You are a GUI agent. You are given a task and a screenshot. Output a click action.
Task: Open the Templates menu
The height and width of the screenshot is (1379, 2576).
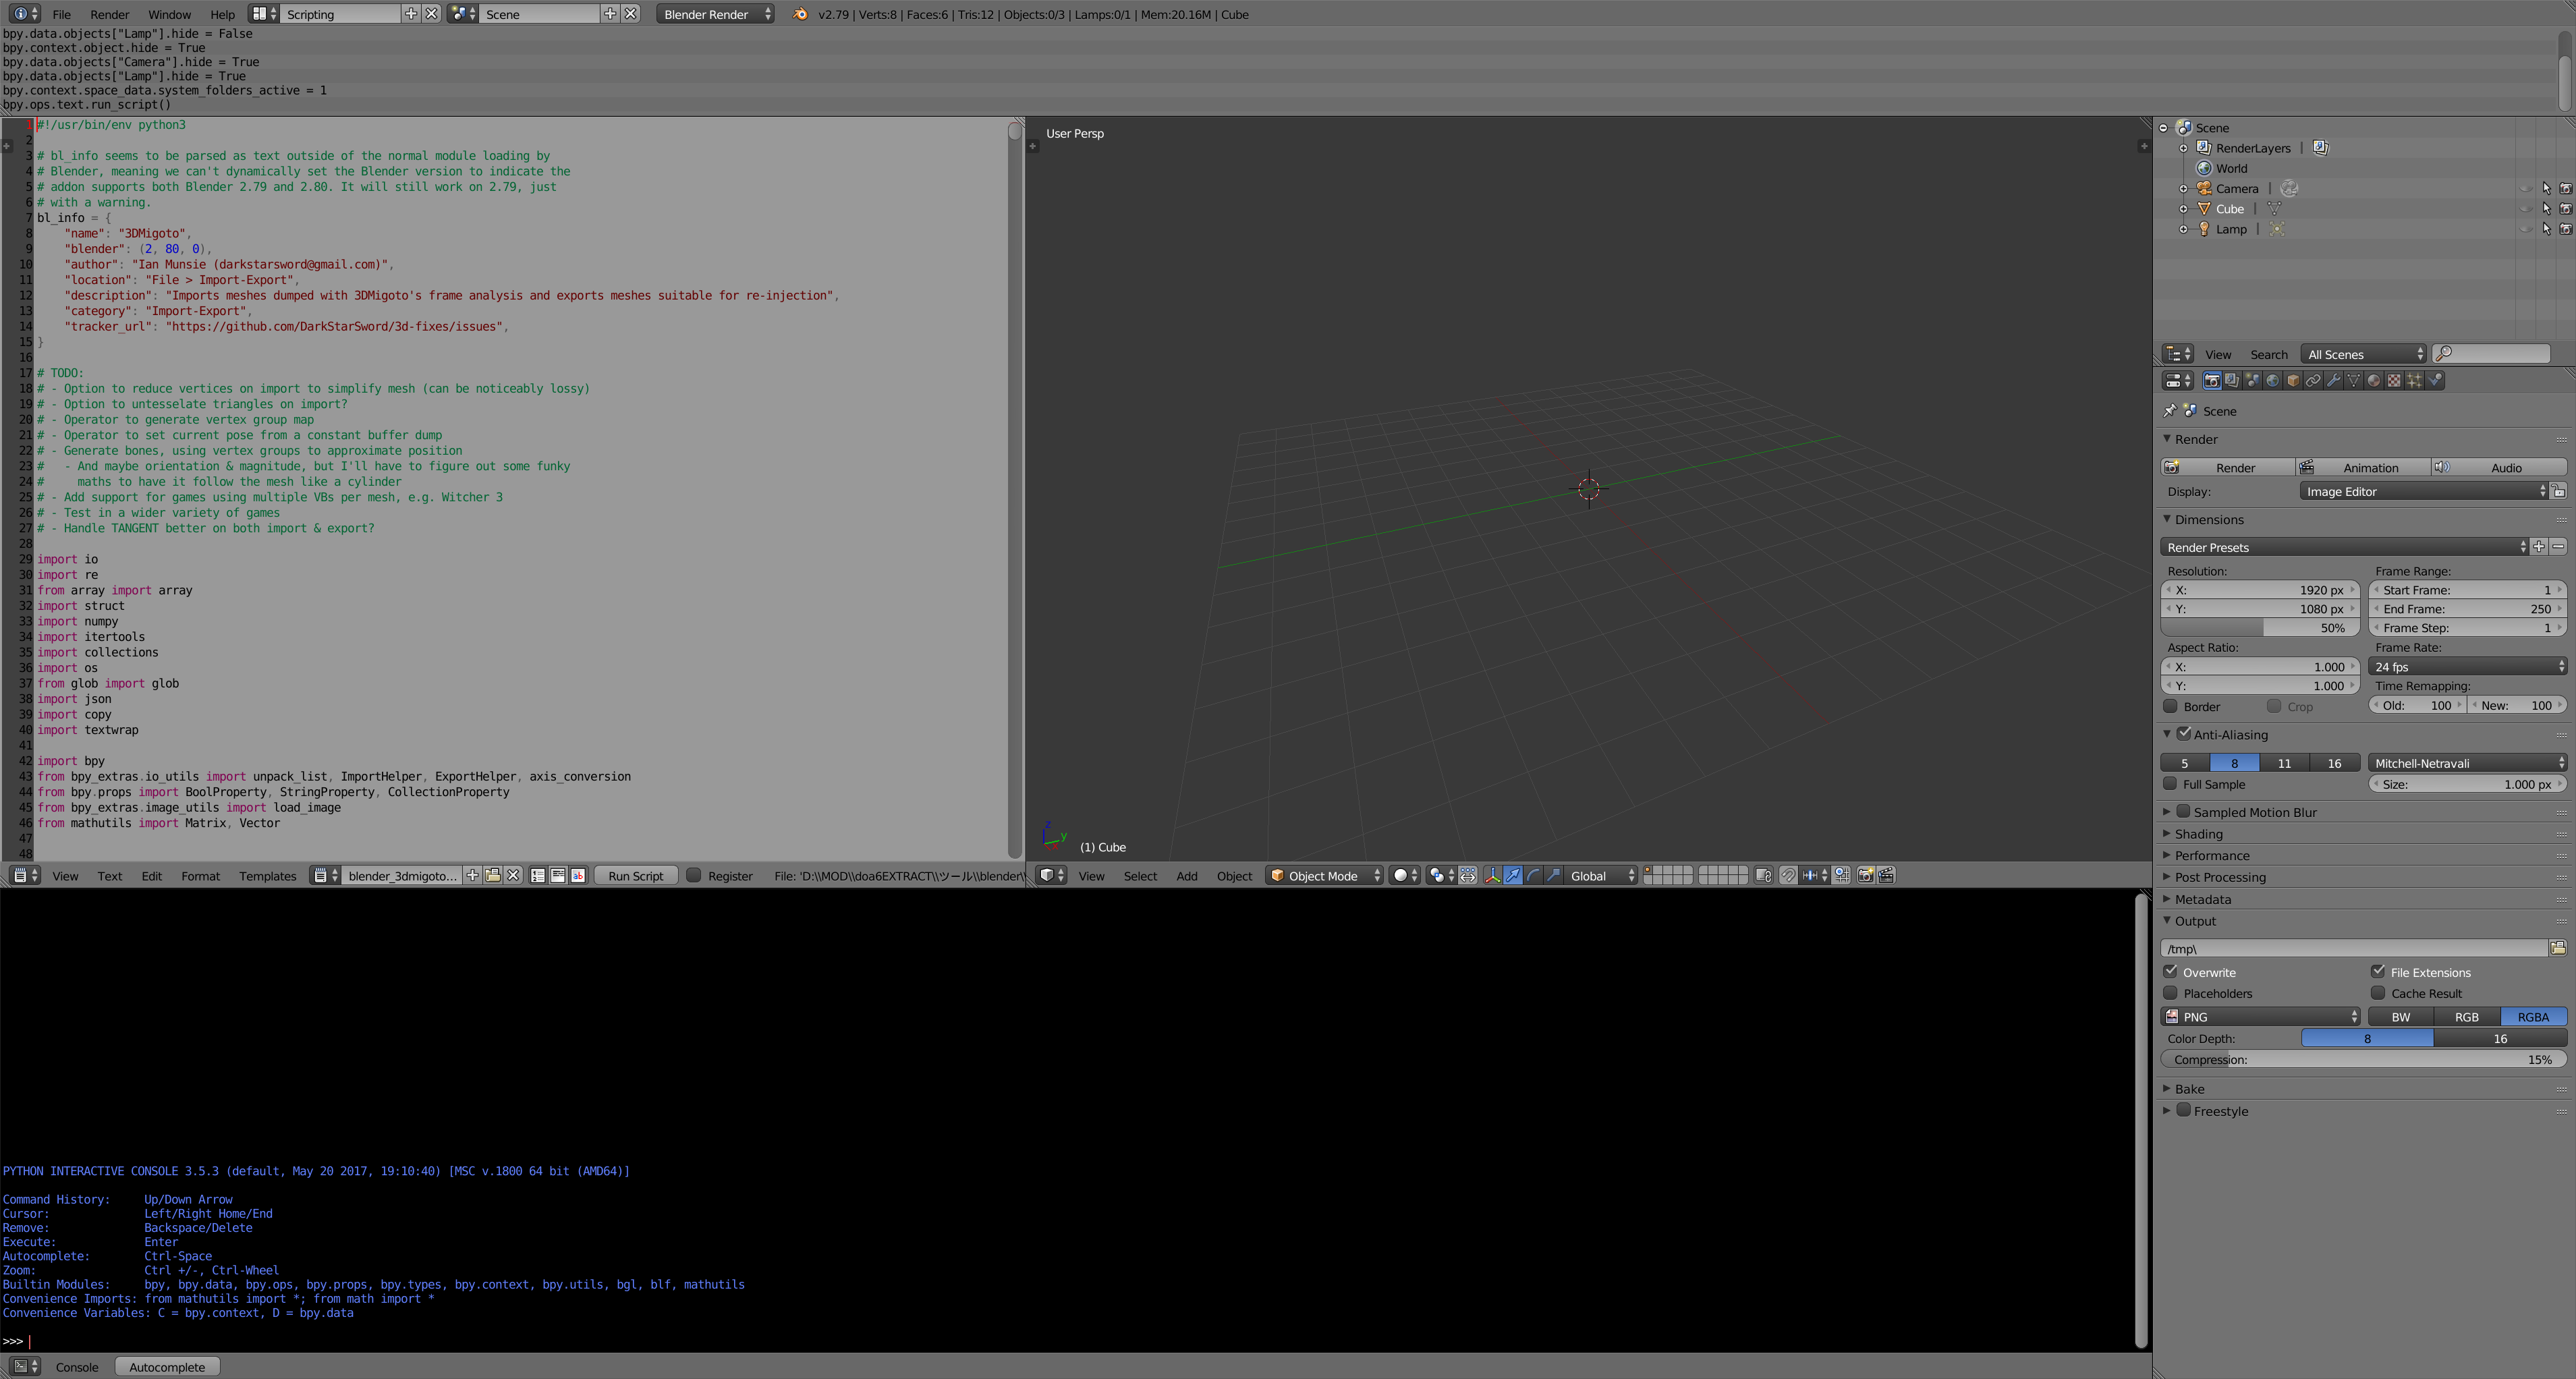pos(267,875)
